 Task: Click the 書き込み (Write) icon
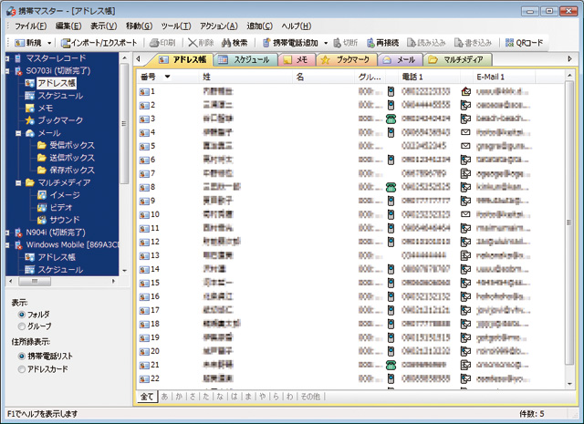pyautogui.click(x=458, y=43)
